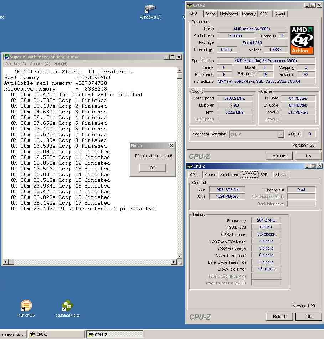Click the AMD Athlon 64 logo

[302, 40]
